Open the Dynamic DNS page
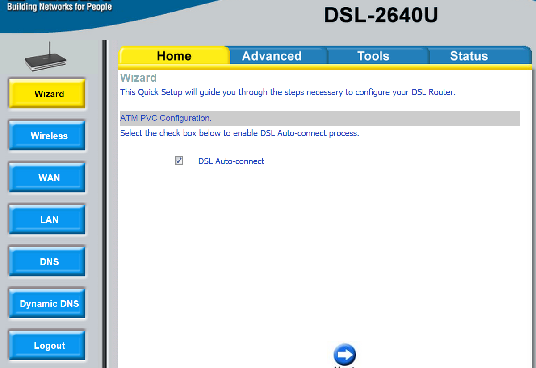The image size is (536, 368). pyautogui.click(x=47, y=303)
